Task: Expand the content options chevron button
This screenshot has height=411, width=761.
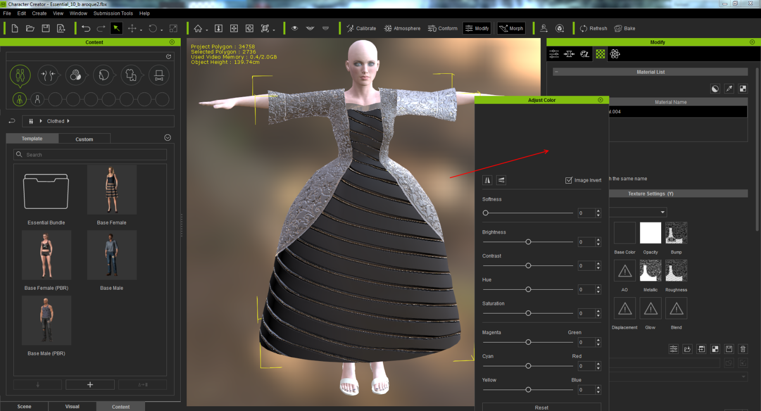Action: (167, 137)
